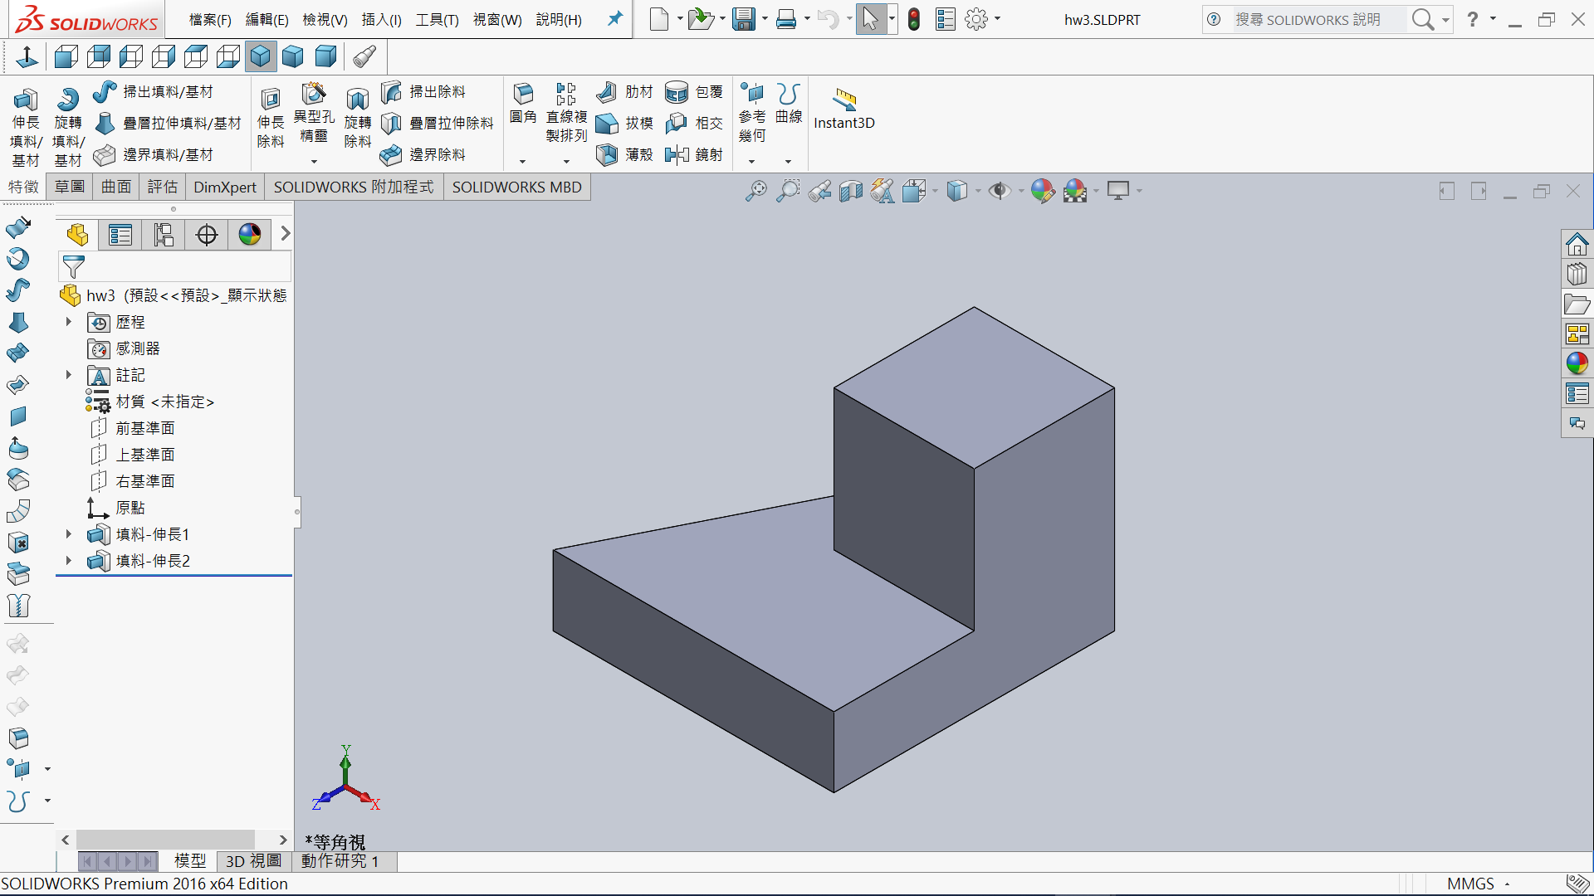This screenshot has height=896, width=1594.
Task: Expand the 註記 annotations folder
Action: (69, 375)
